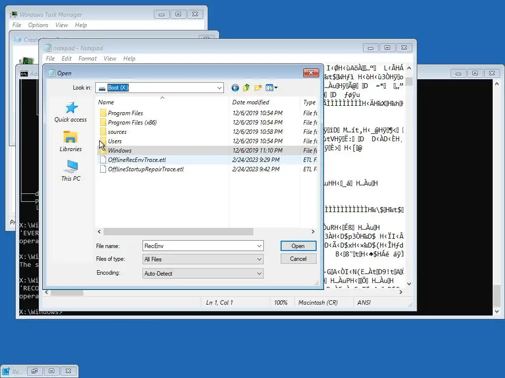The height and width of the screenshot is (378, 505).
Task: Click file list horizontal scrollbar thumb
Action: click(179, 231)
